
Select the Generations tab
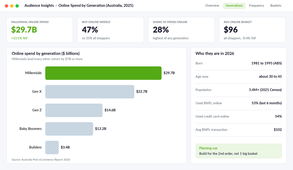coord(234,6)
